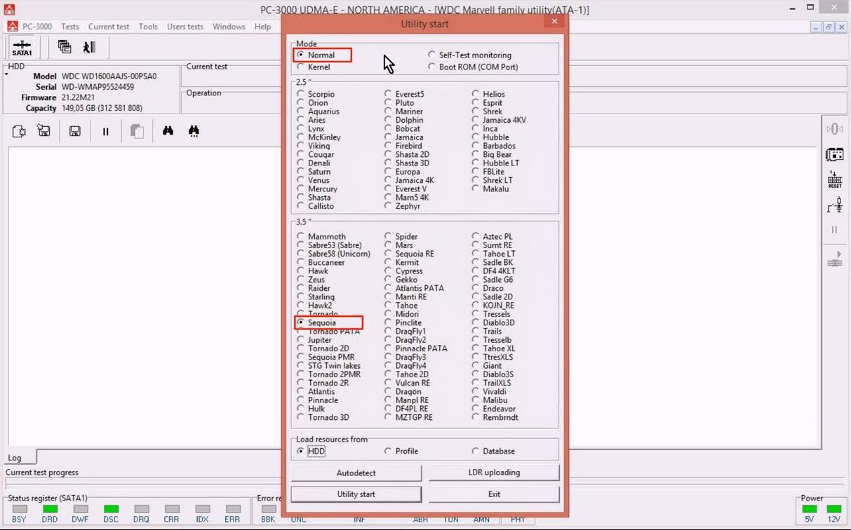
Task: Click the binoculars find icon
Action: pos(168,130)
